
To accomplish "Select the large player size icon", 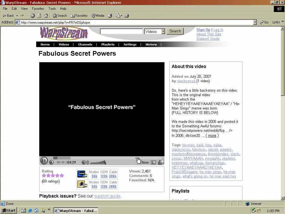I will click(x=161, y=162).
